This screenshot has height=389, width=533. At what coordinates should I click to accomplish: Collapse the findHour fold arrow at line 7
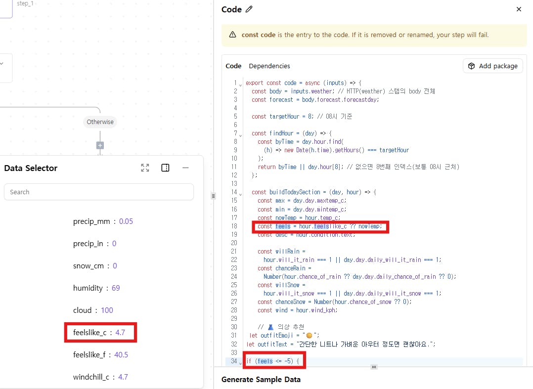pos(241,135)
